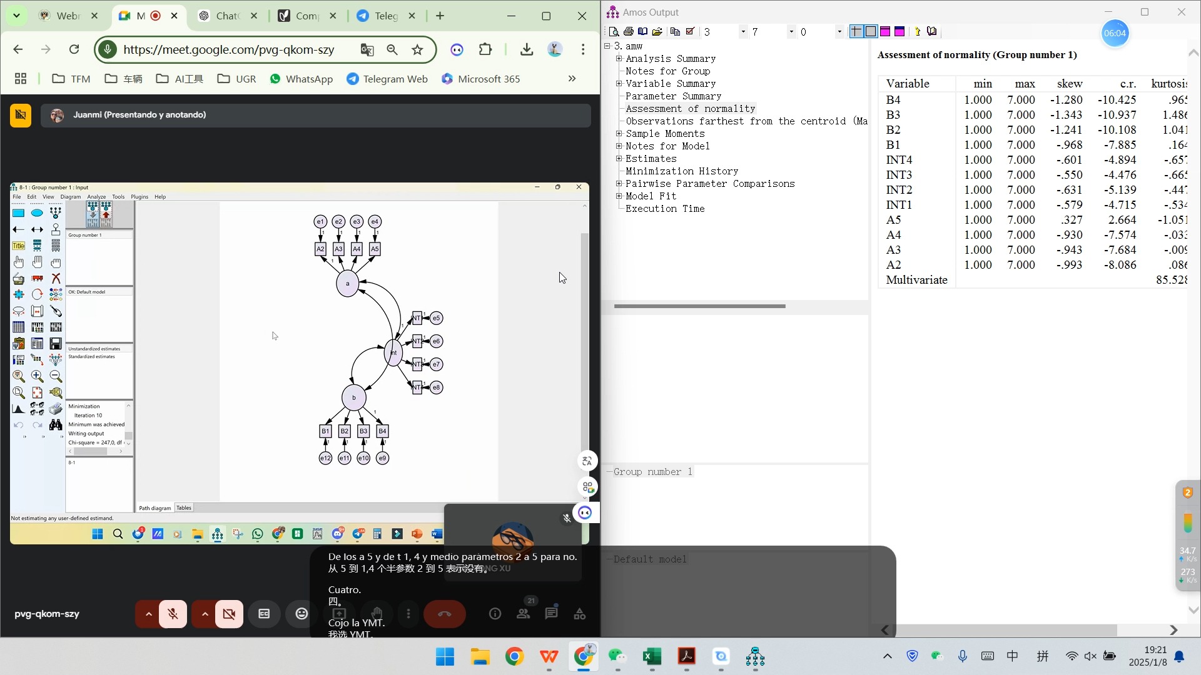1201x675 pixels.
Task: Select Execution Time in output tree
Action: click(x=665, y=209)
